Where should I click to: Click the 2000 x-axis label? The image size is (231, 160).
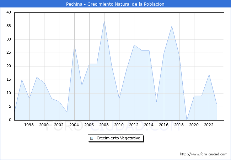click(x=44, y=125)
